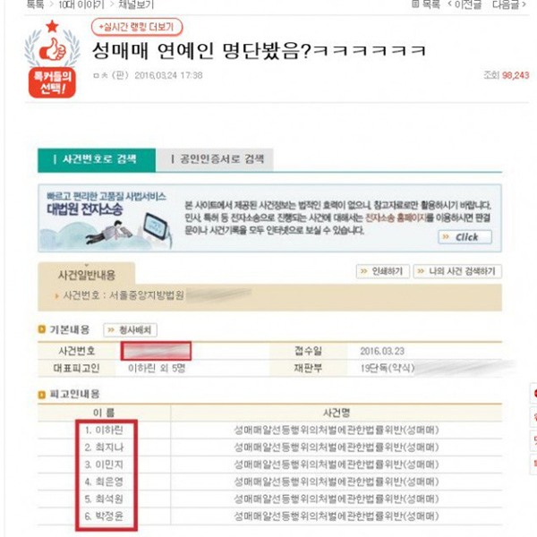Click the 대법원 전자소송 banner Click button
Viewport: 537px width, 537px height.
(x=465, y=237)
